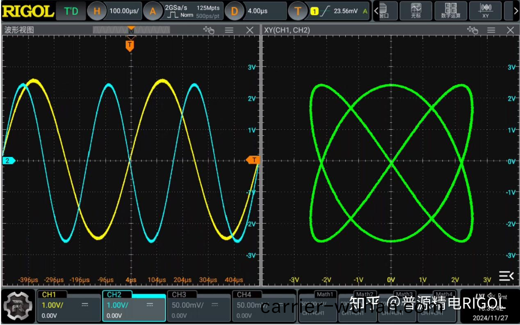Open the XY window hamburger menu
Screen dimensions: 520x325
click(x=491, y=30)
